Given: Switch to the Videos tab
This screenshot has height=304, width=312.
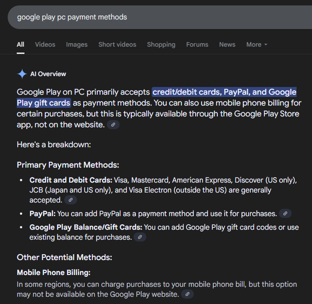Looking at the screenshot, I should (x=45, y=44).
